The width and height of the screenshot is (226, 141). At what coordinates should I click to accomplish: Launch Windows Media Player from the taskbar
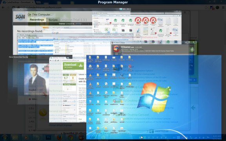[26, 137]
